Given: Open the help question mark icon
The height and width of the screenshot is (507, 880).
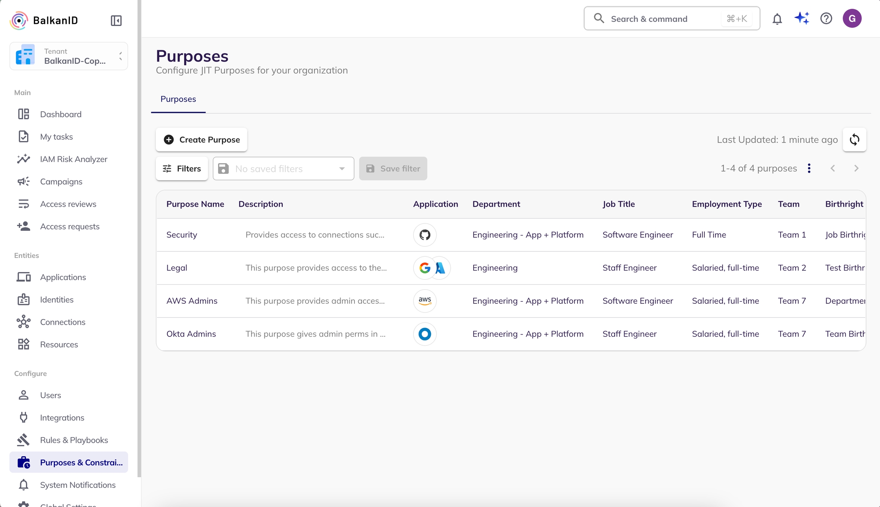Looking at the screenshot, I should [x=826, y=18].
